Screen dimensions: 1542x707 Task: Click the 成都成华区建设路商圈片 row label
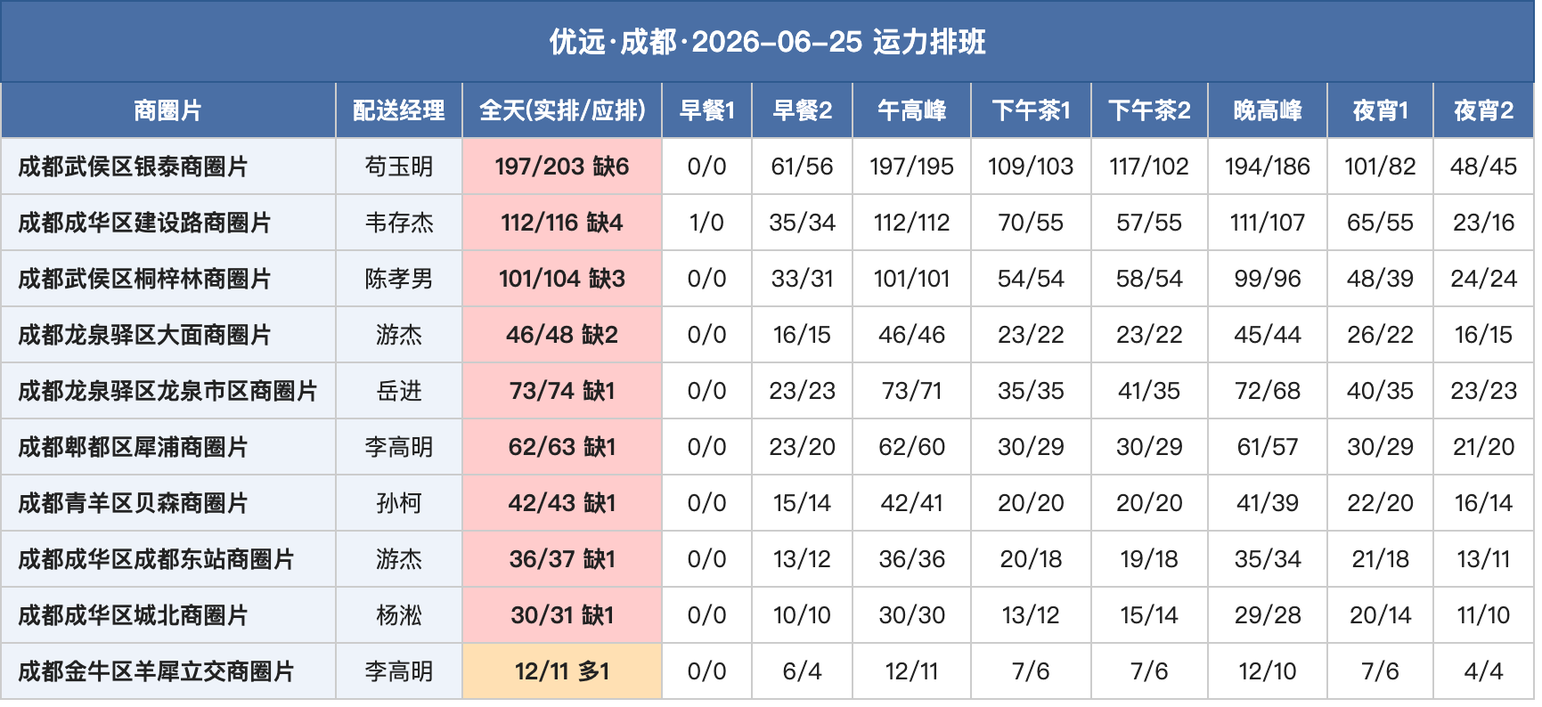[144, 223]
